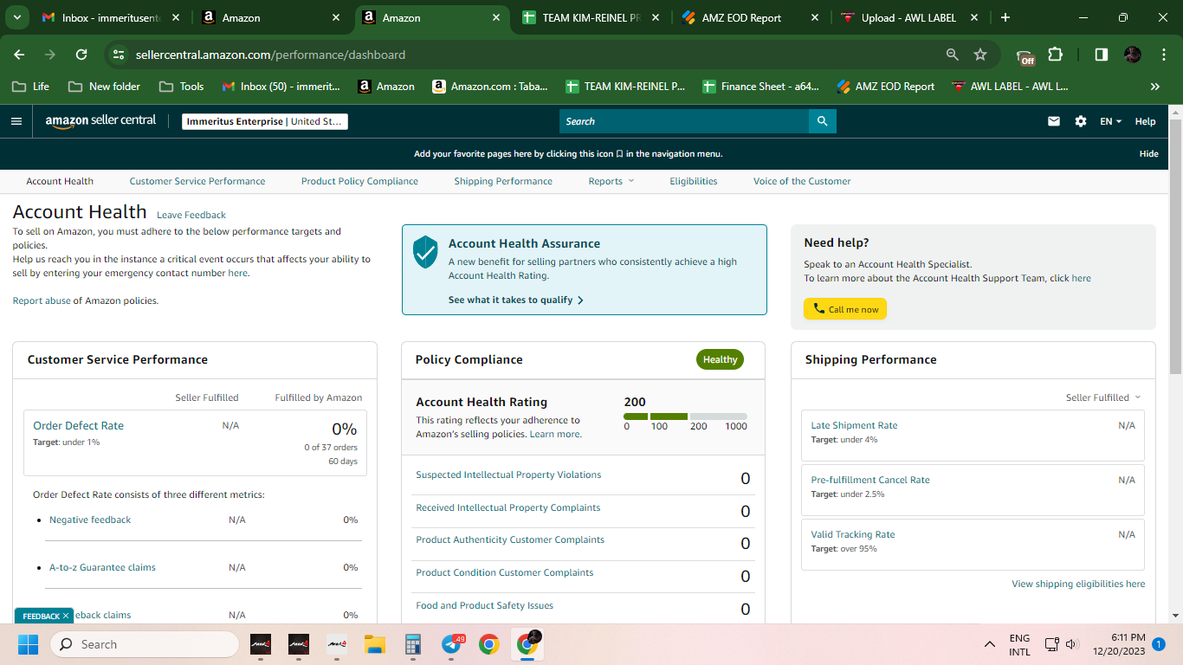Switch to the Eligibilities tab
This screenshot has width=1183, height=665.
tap(694, 181)
